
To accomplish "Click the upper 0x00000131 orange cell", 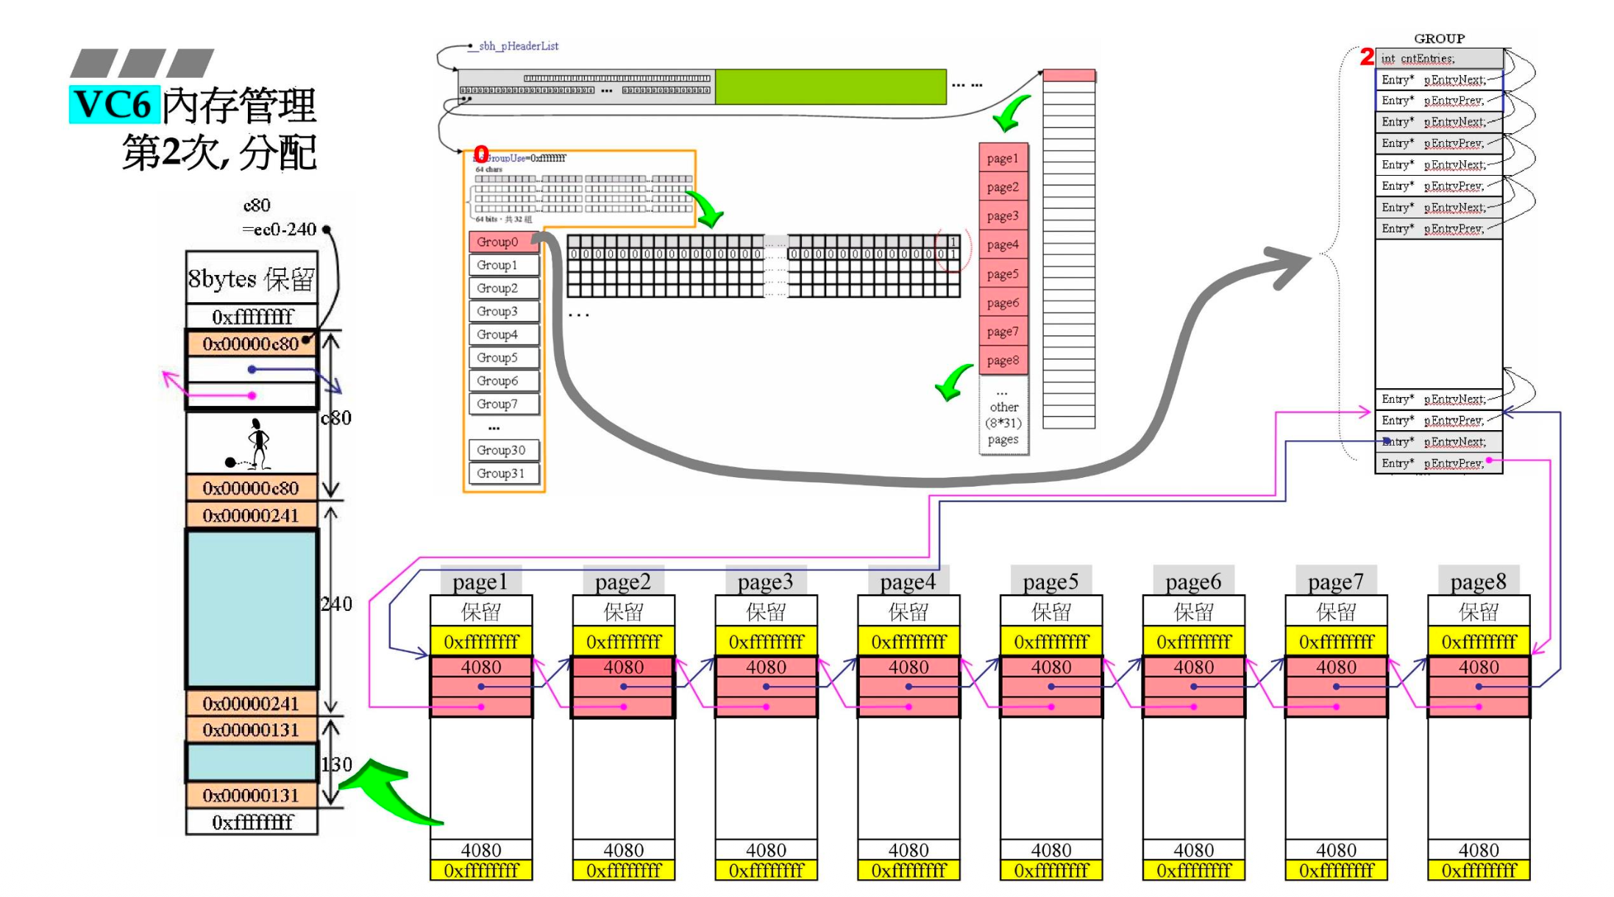I will 252,729.
